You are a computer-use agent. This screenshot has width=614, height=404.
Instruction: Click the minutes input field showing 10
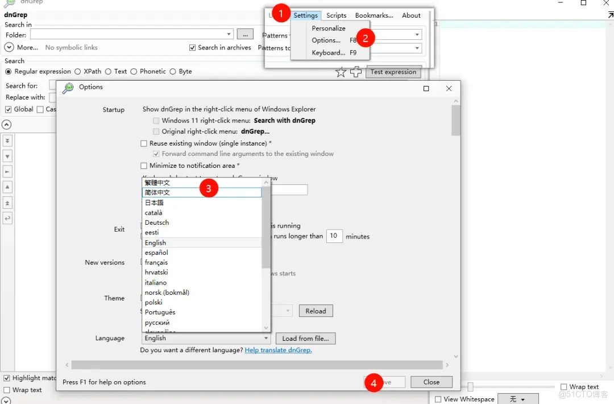click(x=334, y=236)
